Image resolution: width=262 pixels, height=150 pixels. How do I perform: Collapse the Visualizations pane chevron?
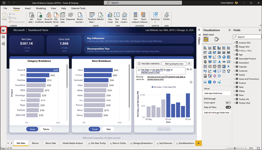[229, 30]
